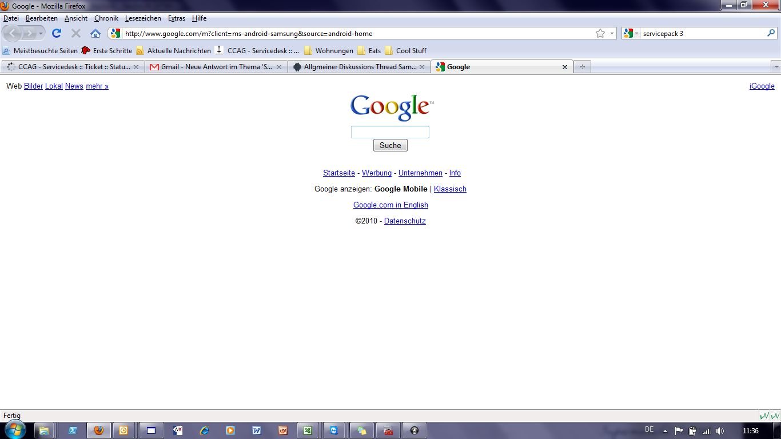781x439 pixels.
Task: Close the CCAG Servicedesk tab
Action: [x=136, y=67]
